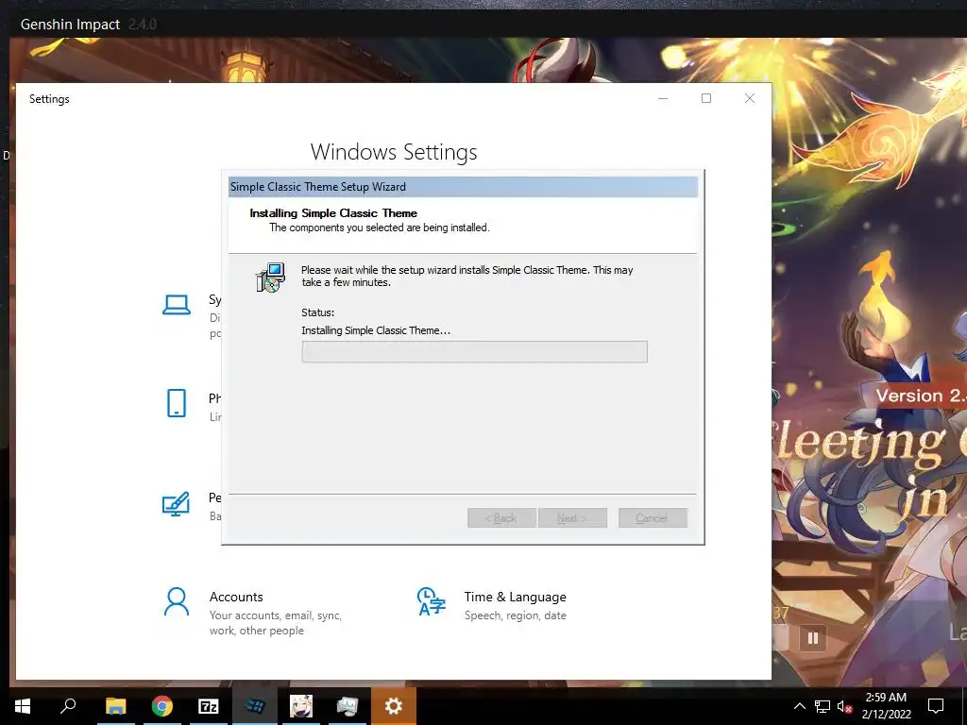Open the Accounts person icon

coord(177,601)
